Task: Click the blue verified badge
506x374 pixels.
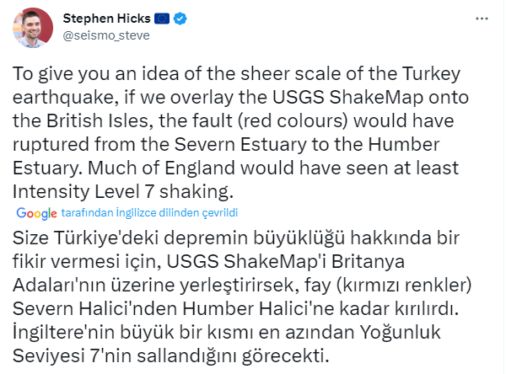Action: pyautogui.click(x=181, y=18)
